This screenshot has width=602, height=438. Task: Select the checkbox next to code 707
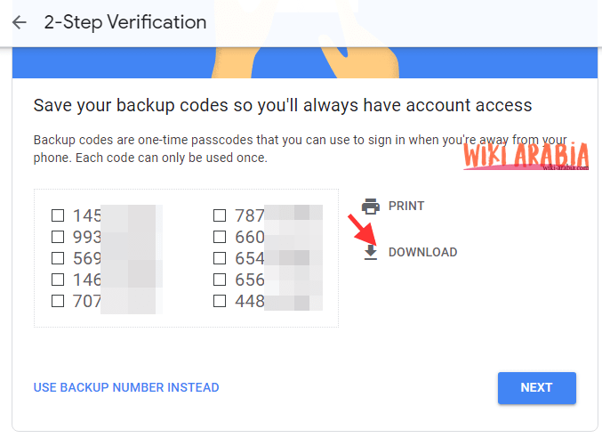pyautogui.click(x=58, y=301)
